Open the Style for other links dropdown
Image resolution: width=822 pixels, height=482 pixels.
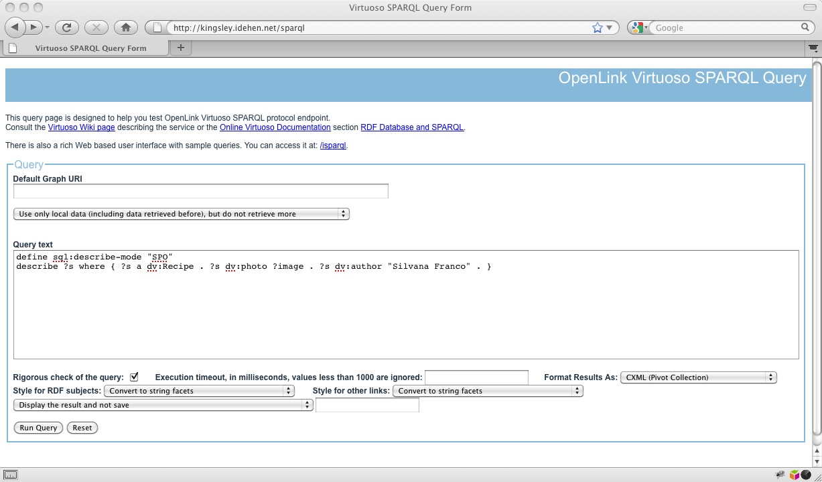coord(488,391)
